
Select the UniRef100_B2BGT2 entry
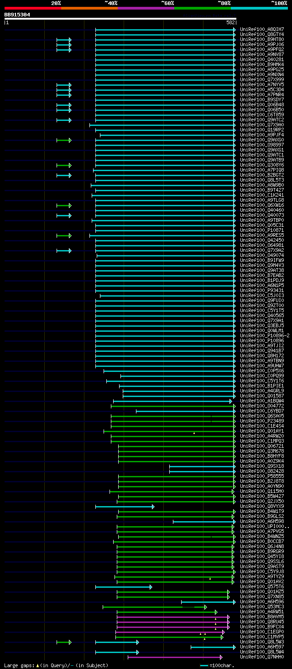[262, 175]
